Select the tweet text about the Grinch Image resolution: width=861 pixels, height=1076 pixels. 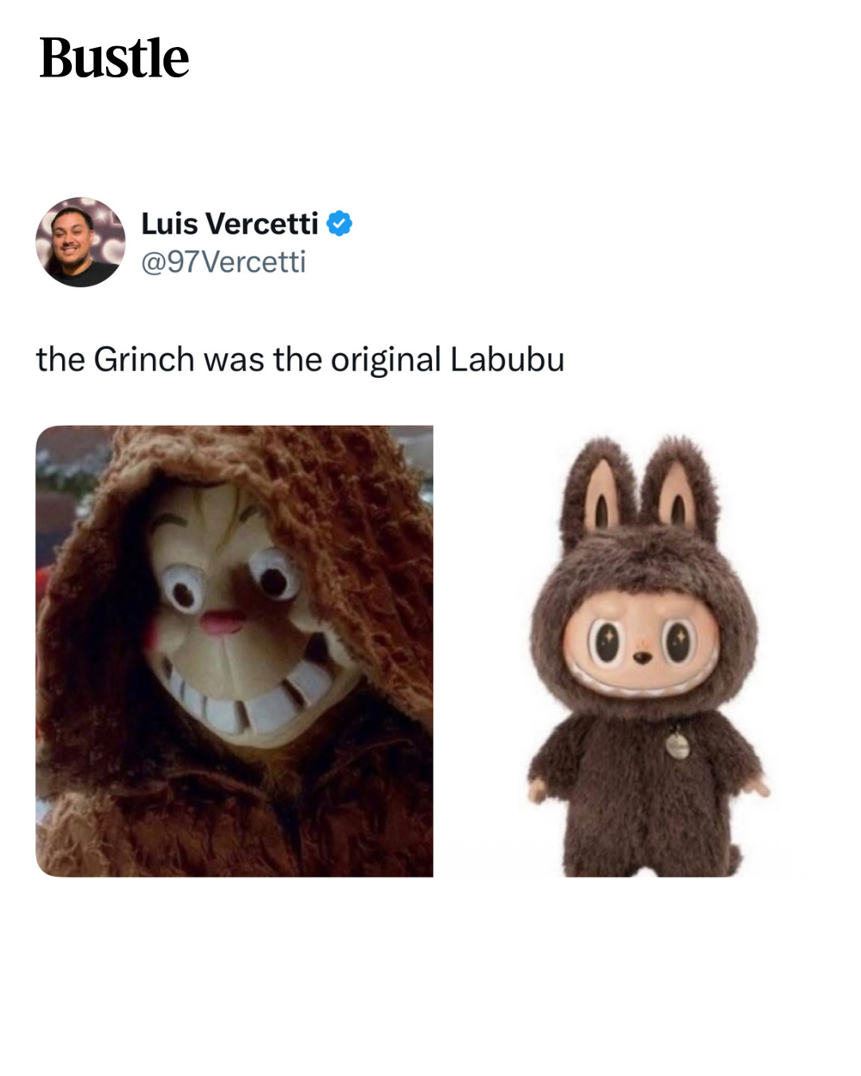tap(300, 359)
